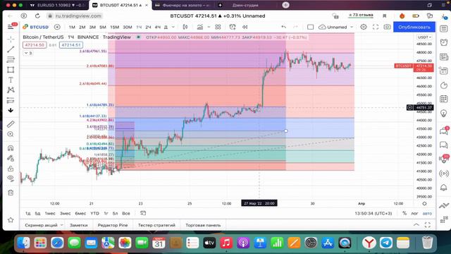
Task: Open the Fibonacci/pitchfork tools
Action: click(11, 59)
